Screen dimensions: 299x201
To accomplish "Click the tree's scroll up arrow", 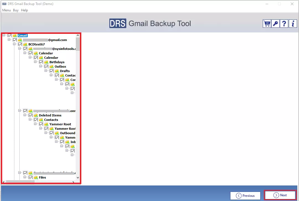I will pyautogui.click(x=78, y=35).
